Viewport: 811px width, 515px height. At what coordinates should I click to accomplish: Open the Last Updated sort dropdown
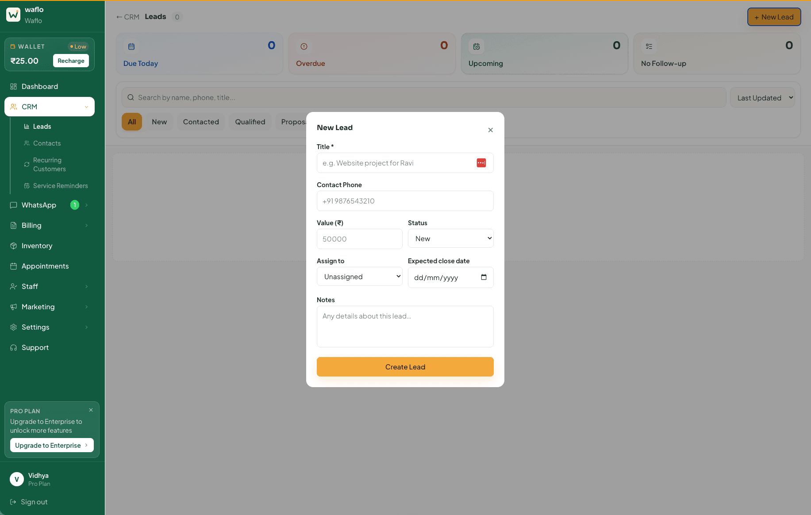(762, 98)
